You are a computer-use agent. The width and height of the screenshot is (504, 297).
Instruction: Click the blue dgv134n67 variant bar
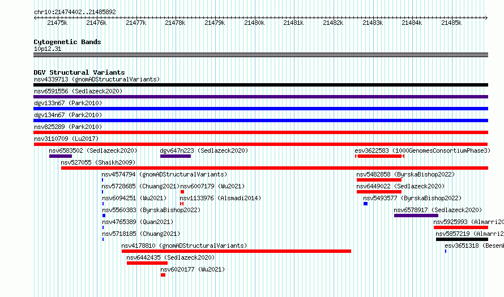tap(260, 120)
